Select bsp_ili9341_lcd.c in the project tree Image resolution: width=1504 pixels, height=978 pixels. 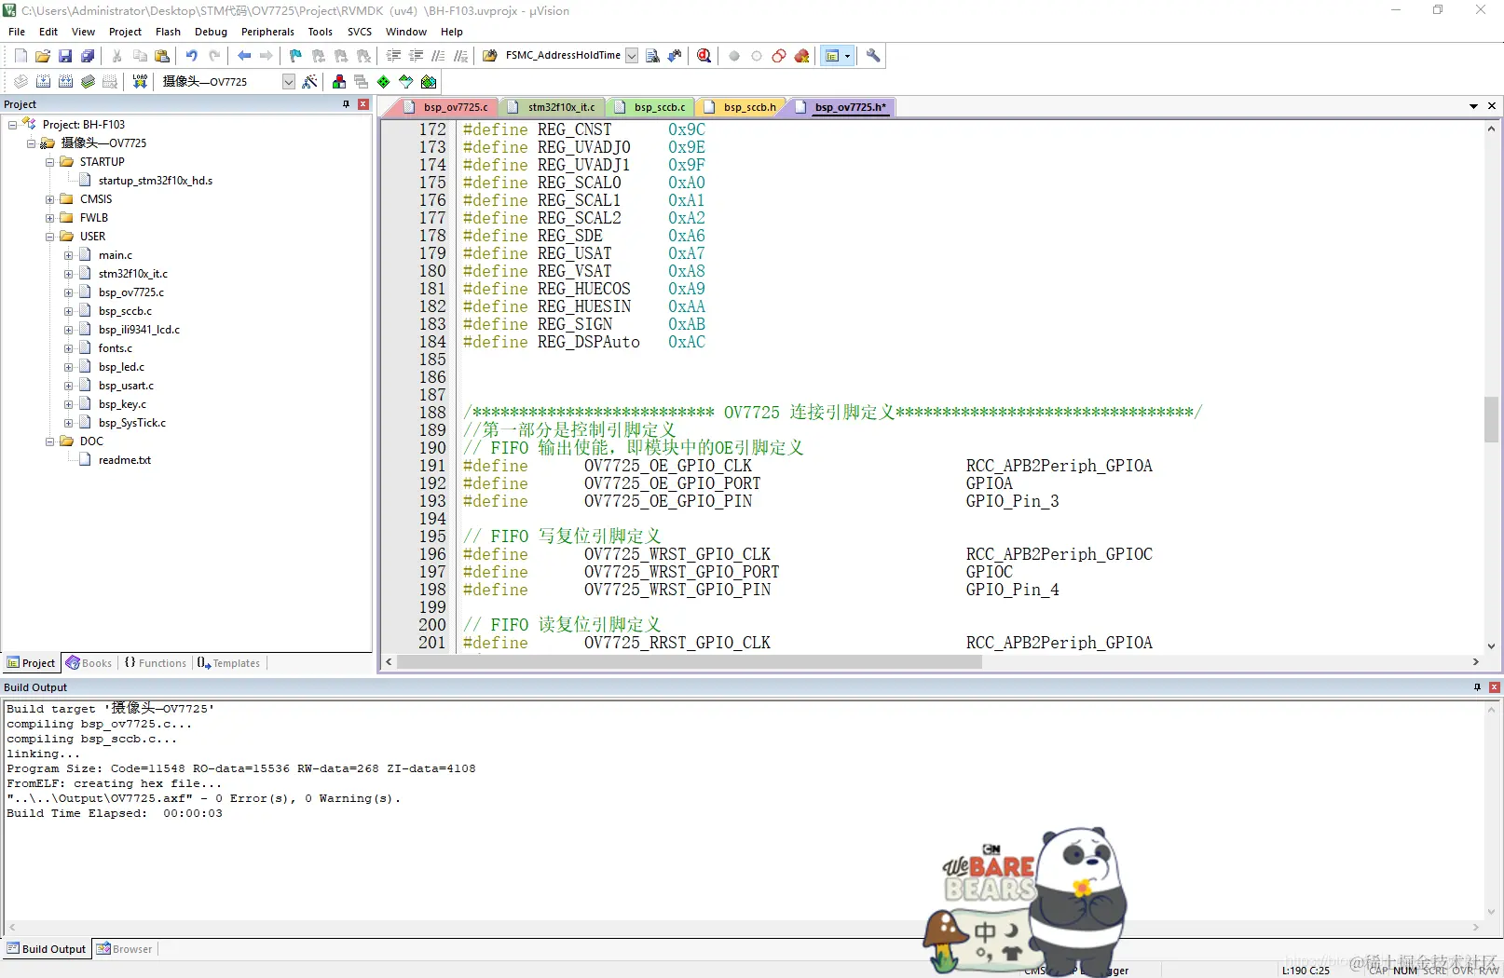pos(139,330)
